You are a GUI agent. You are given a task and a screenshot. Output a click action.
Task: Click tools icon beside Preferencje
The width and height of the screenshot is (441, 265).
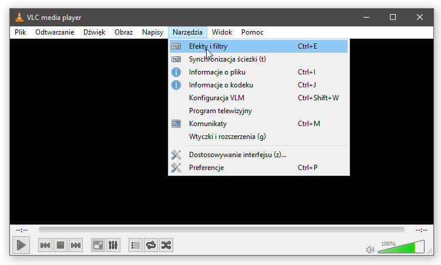pyautogui.click(x=176, y=168)
